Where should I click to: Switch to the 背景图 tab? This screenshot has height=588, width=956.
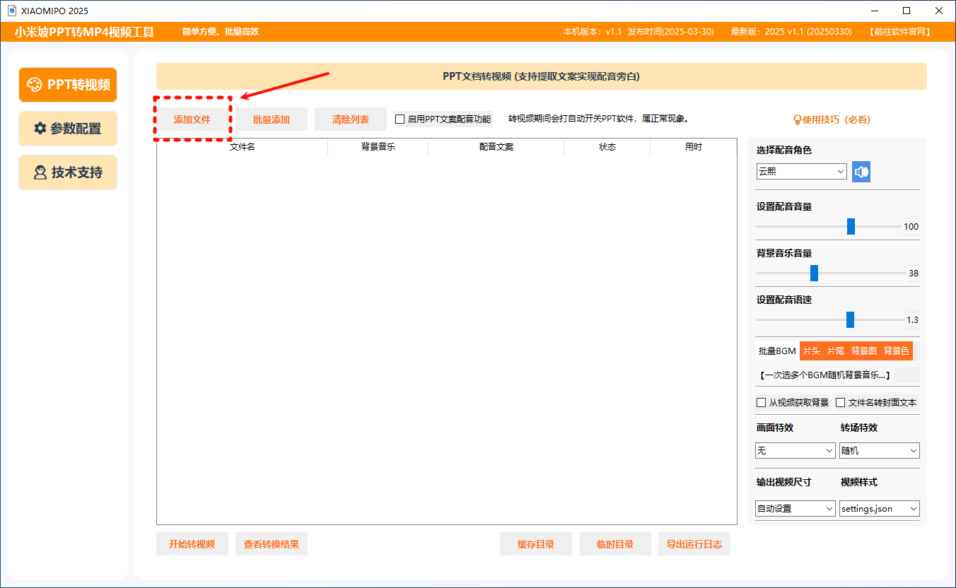[863, 351]
